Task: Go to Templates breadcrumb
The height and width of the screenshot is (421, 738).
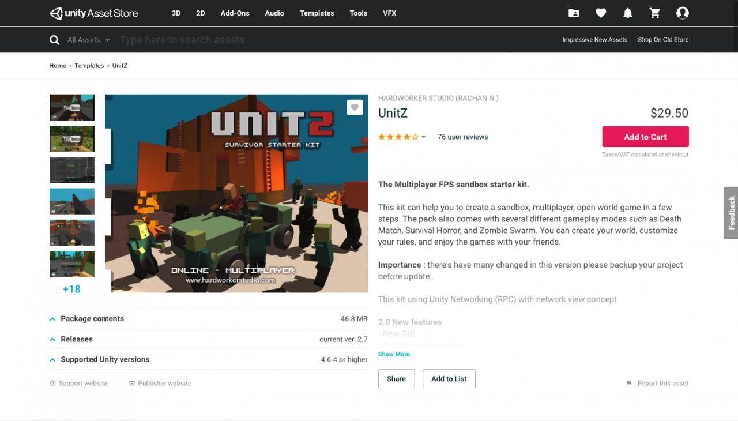Action: (x=89, y=66)
